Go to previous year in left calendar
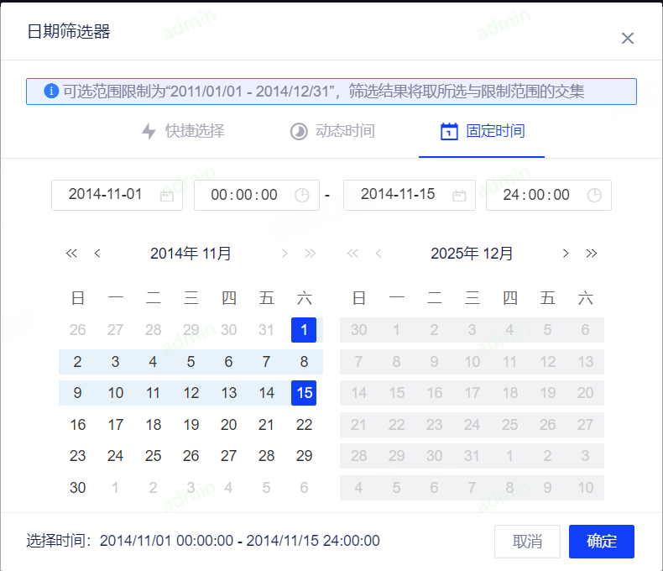This screenshot has height=571, width=663. [71, 253]
